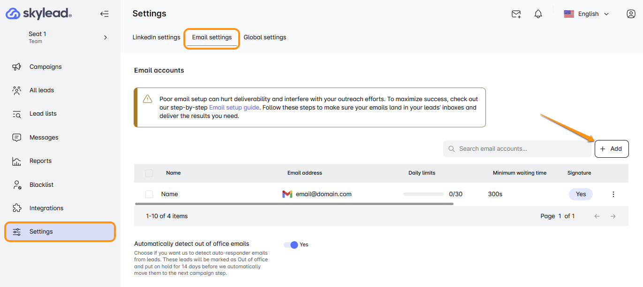
Task: Open the Blacklist section
Action: pos(41,184)
